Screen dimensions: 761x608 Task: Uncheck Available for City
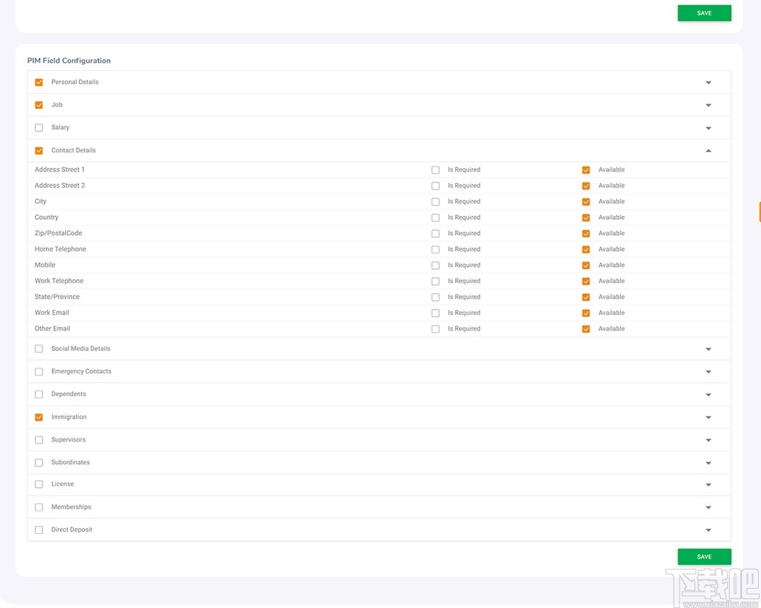(586, 202)
